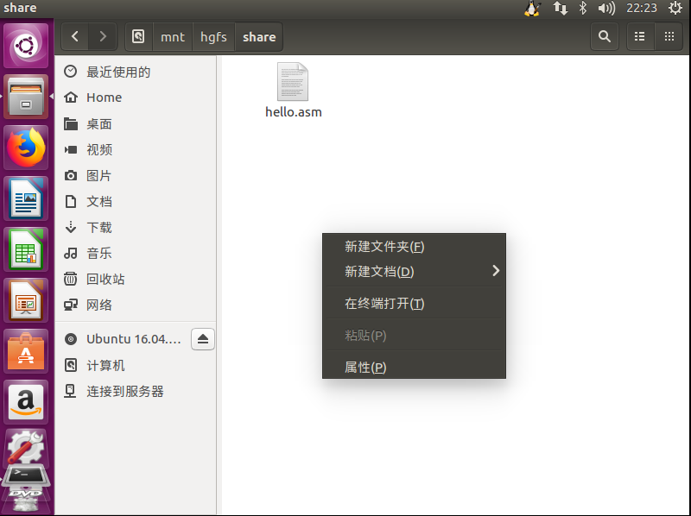691x516 pixels.
Task: Open 文档 in the sidebar
Action: (x=136, y=201)
